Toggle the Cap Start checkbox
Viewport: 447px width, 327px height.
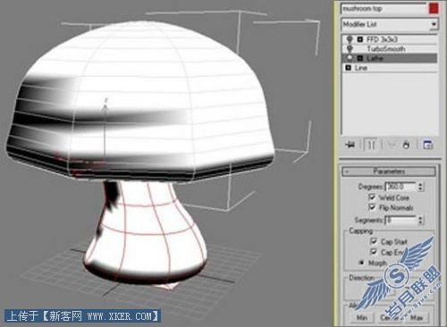374,241
